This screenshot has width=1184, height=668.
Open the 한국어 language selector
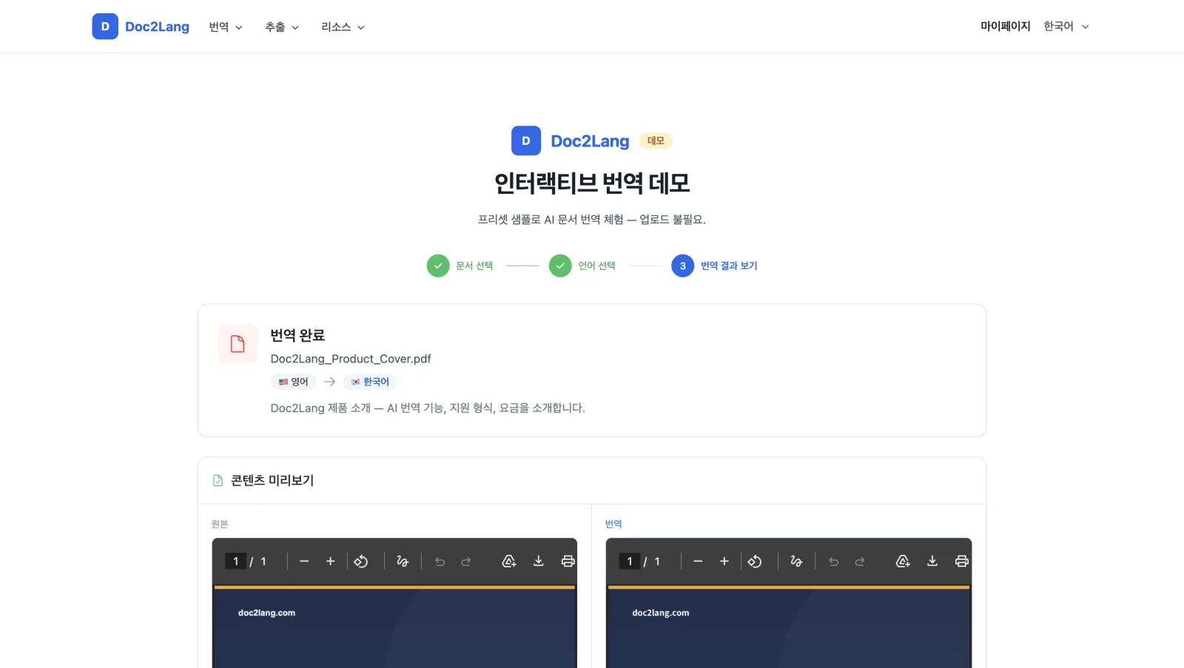[x=1066, y=26]
